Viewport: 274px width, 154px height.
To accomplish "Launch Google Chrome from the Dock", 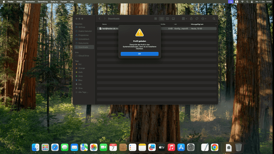I will click(215, 147).
